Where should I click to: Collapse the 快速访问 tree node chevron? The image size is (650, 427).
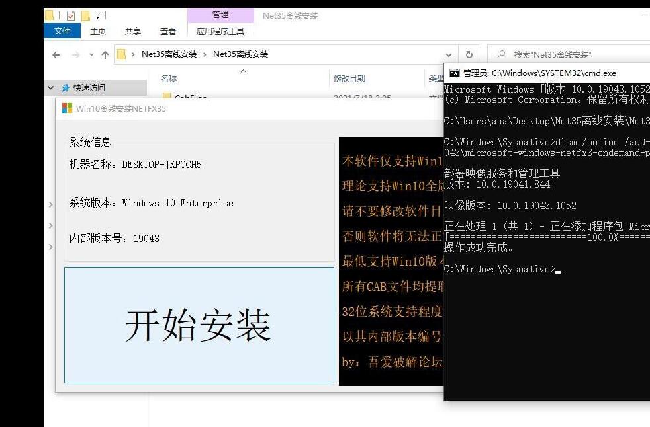click(x=51, y=88)
